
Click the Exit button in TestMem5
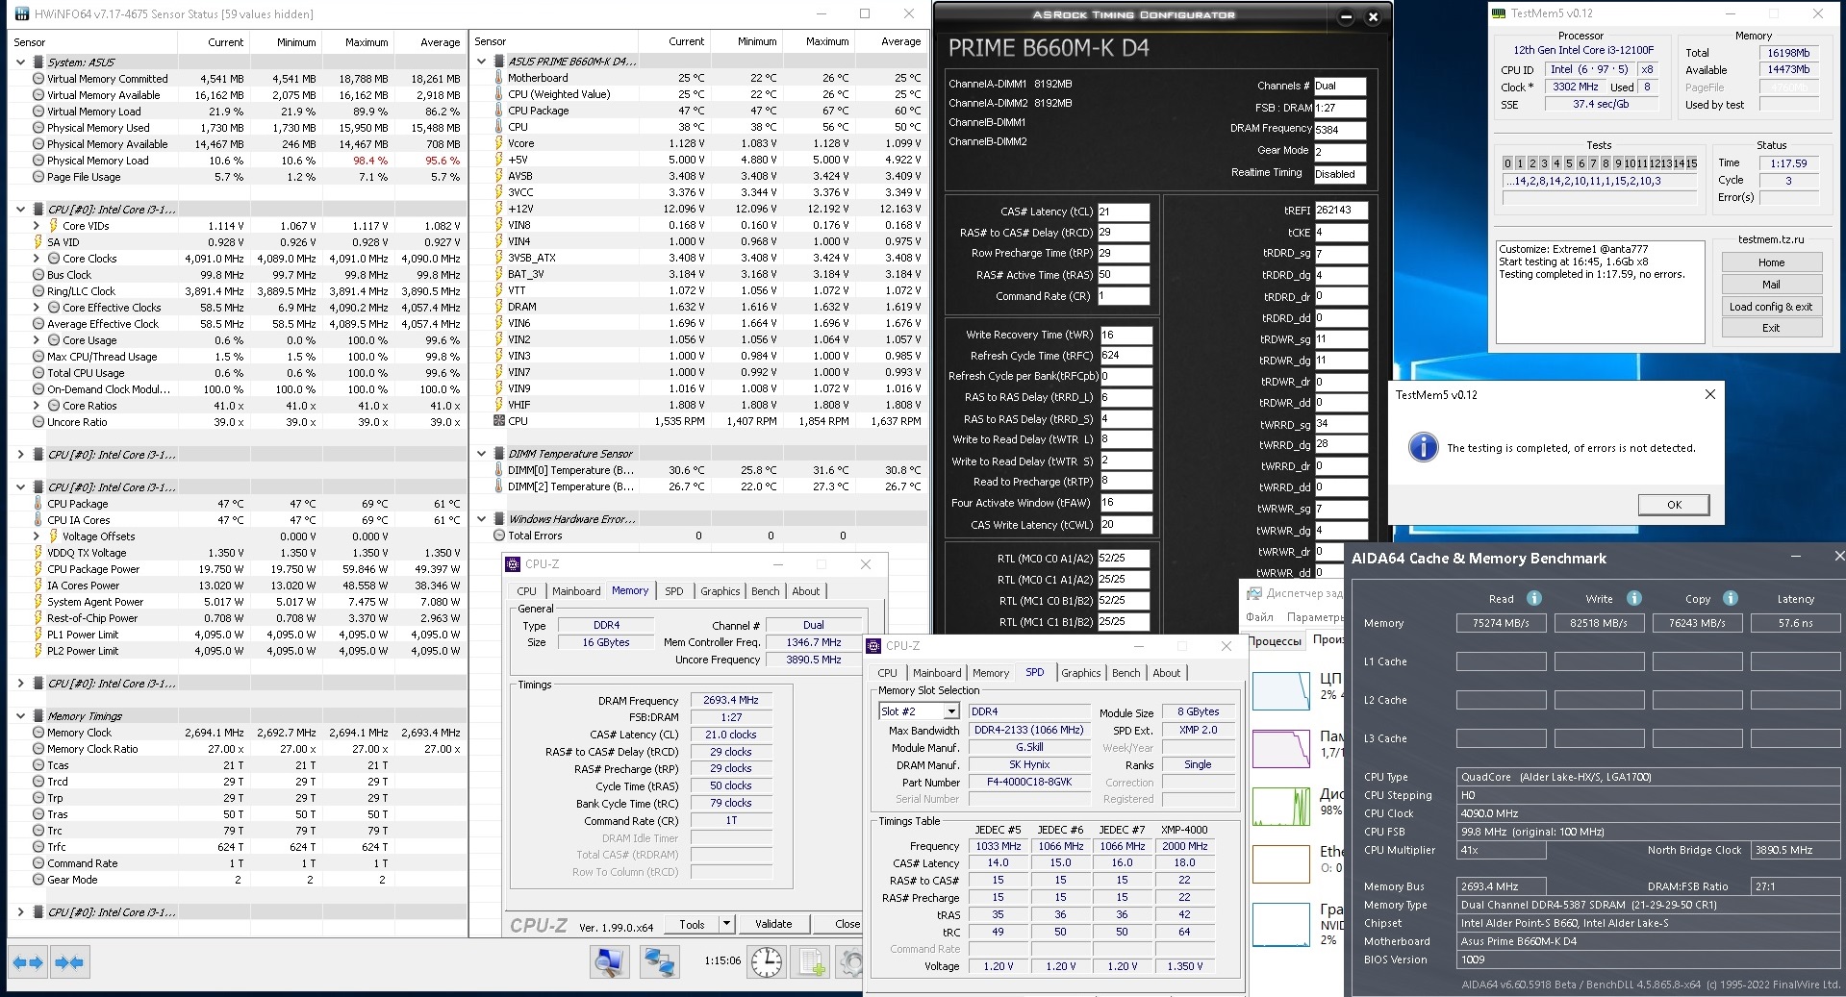click(1771, 328)
